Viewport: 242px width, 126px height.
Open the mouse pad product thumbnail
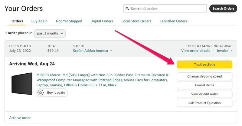22,84
